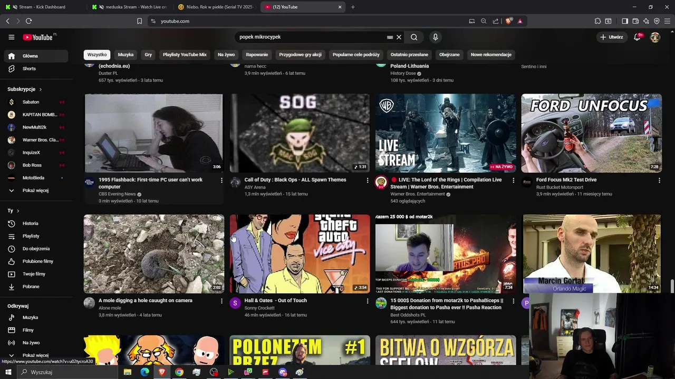Open the Ford Unfocus video thumbnail

click(591, 133)
